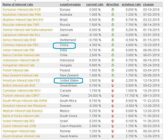Click the red up arrow for Mexico
Image resolution: width=164 pixels, height=140 pixels.
pos(113,111)
